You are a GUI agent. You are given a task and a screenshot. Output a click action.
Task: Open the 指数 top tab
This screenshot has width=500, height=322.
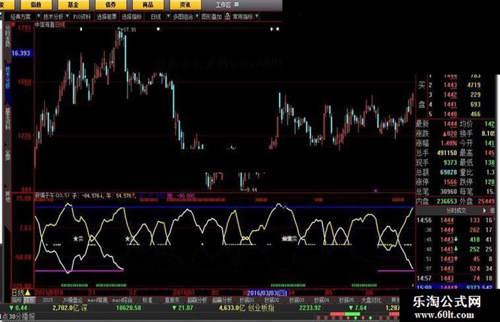(36, 4)
